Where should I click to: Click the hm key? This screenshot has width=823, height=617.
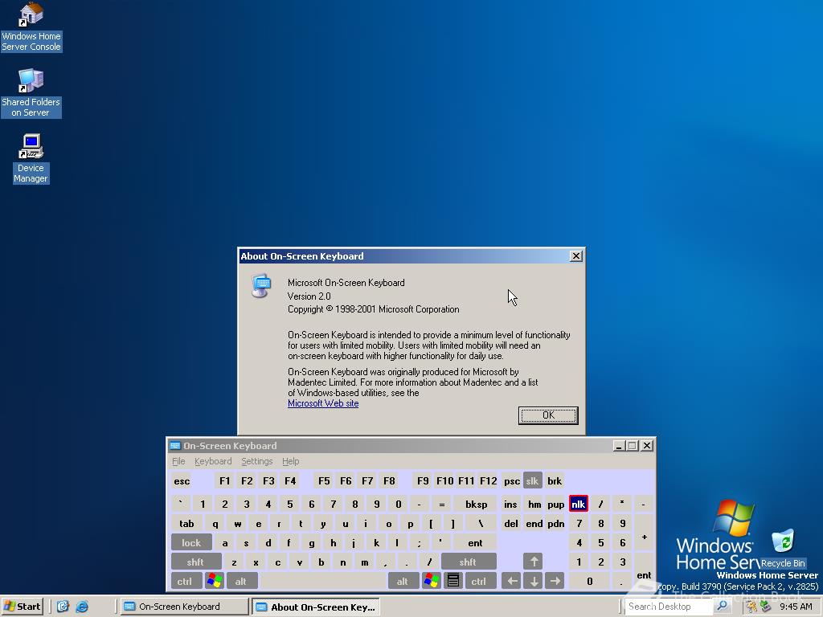coord(534,504)
